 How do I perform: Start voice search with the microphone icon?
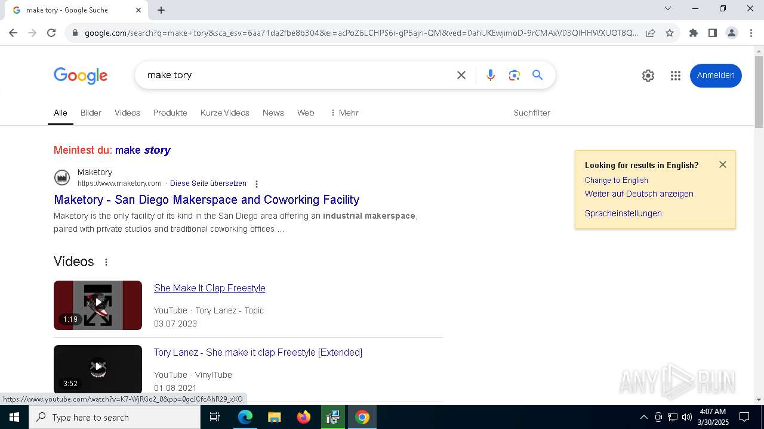pos(491,75)
